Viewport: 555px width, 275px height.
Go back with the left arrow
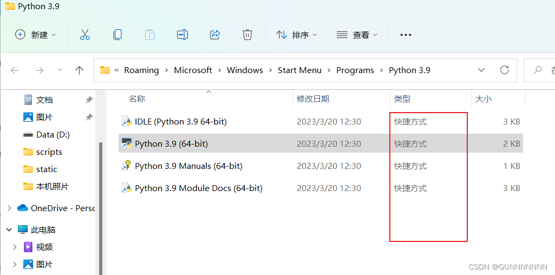[x=15, y=70]
